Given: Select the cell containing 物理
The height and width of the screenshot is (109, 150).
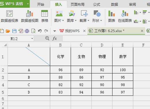Looking at the screenshot, I should click(102, 57).
